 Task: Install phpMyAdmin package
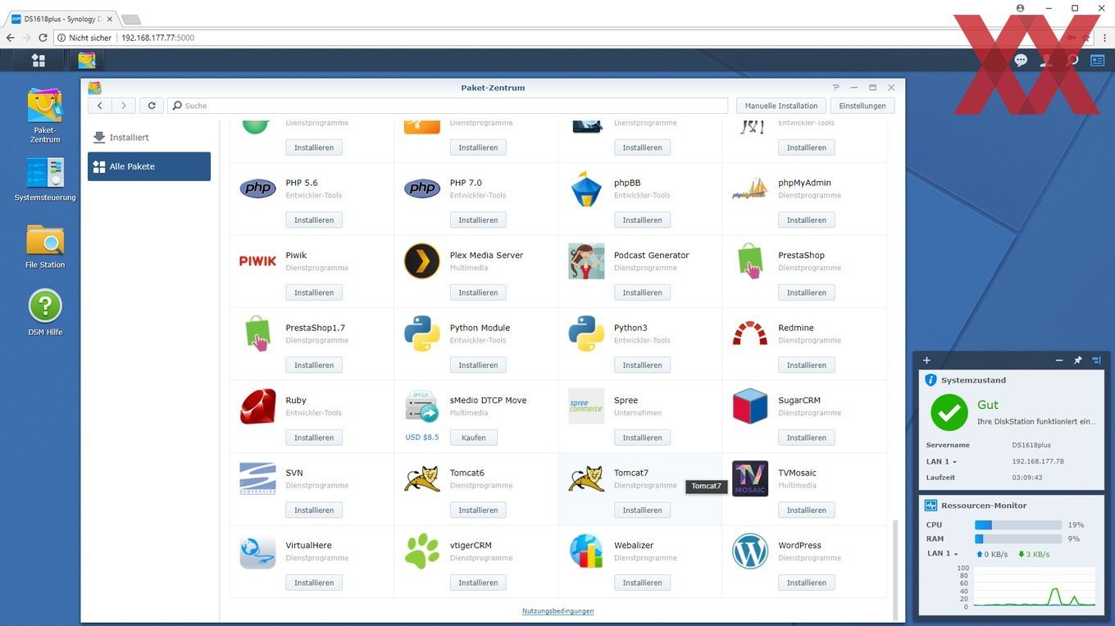(x=807, y=220)
